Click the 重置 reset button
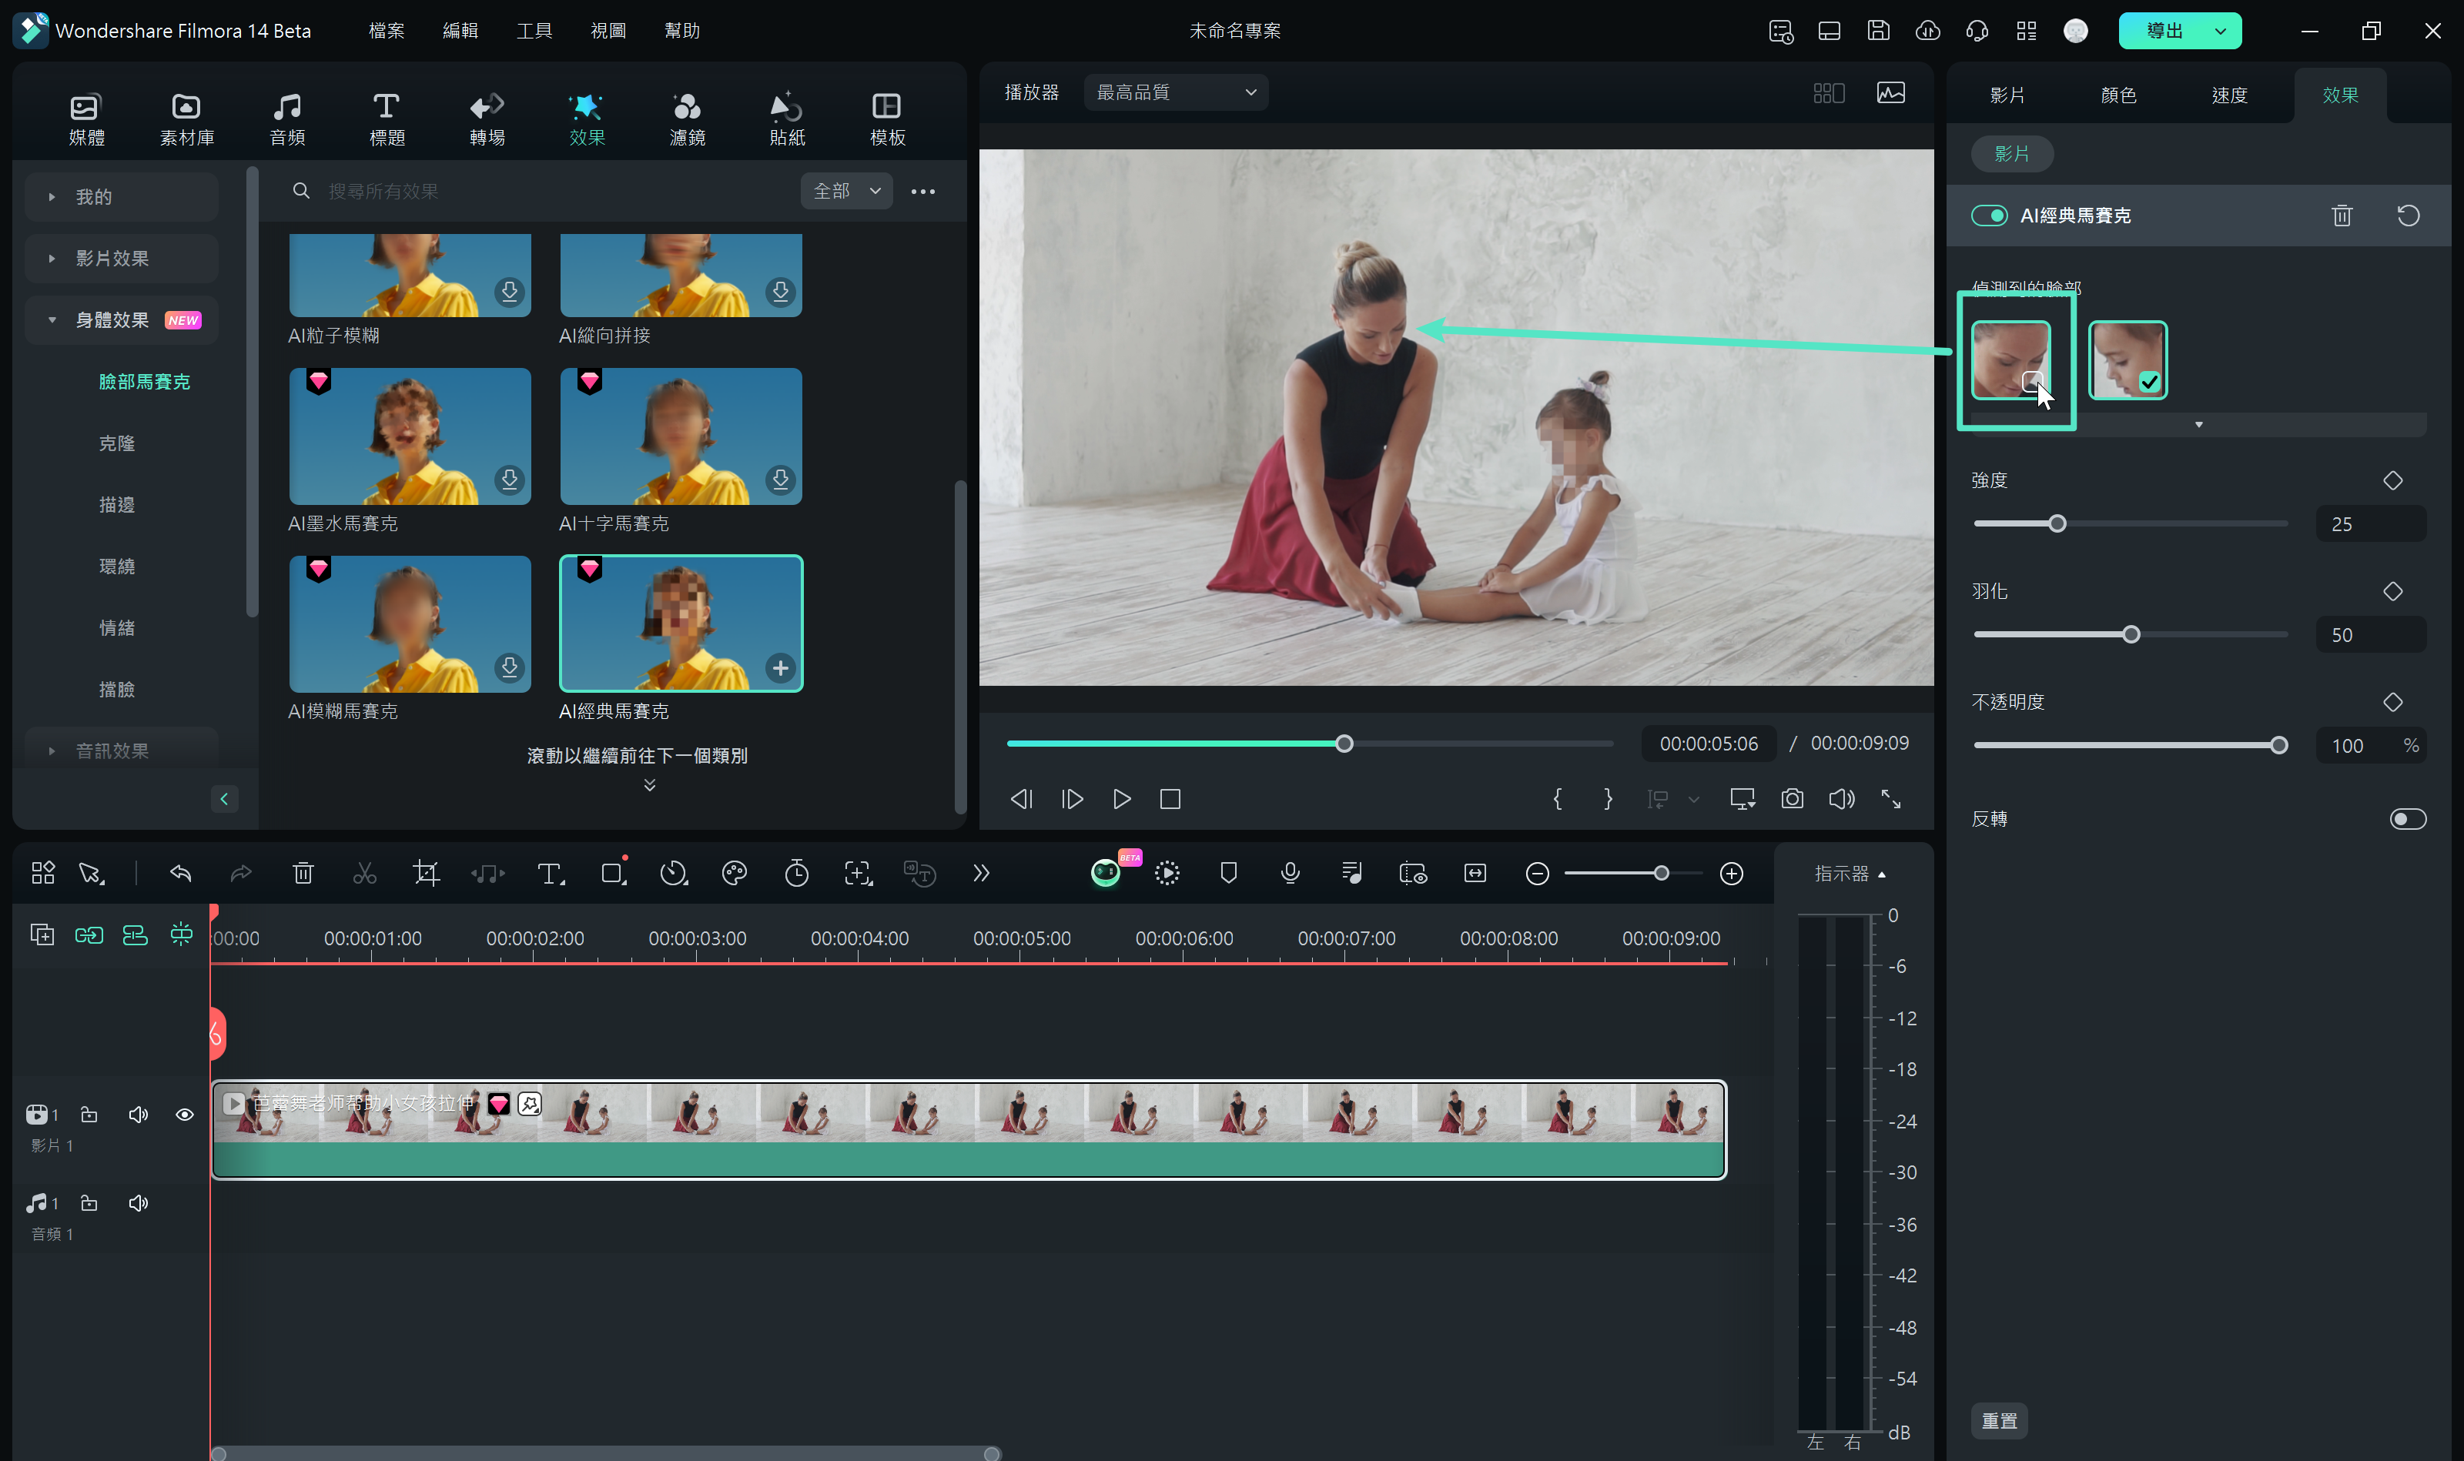The width and height of the screenshot is (2464, 1461). tap(1999, 1421)
